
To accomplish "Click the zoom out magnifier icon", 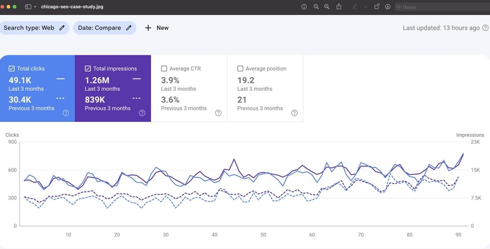I will pyautogui.click(x=316, y=7).
